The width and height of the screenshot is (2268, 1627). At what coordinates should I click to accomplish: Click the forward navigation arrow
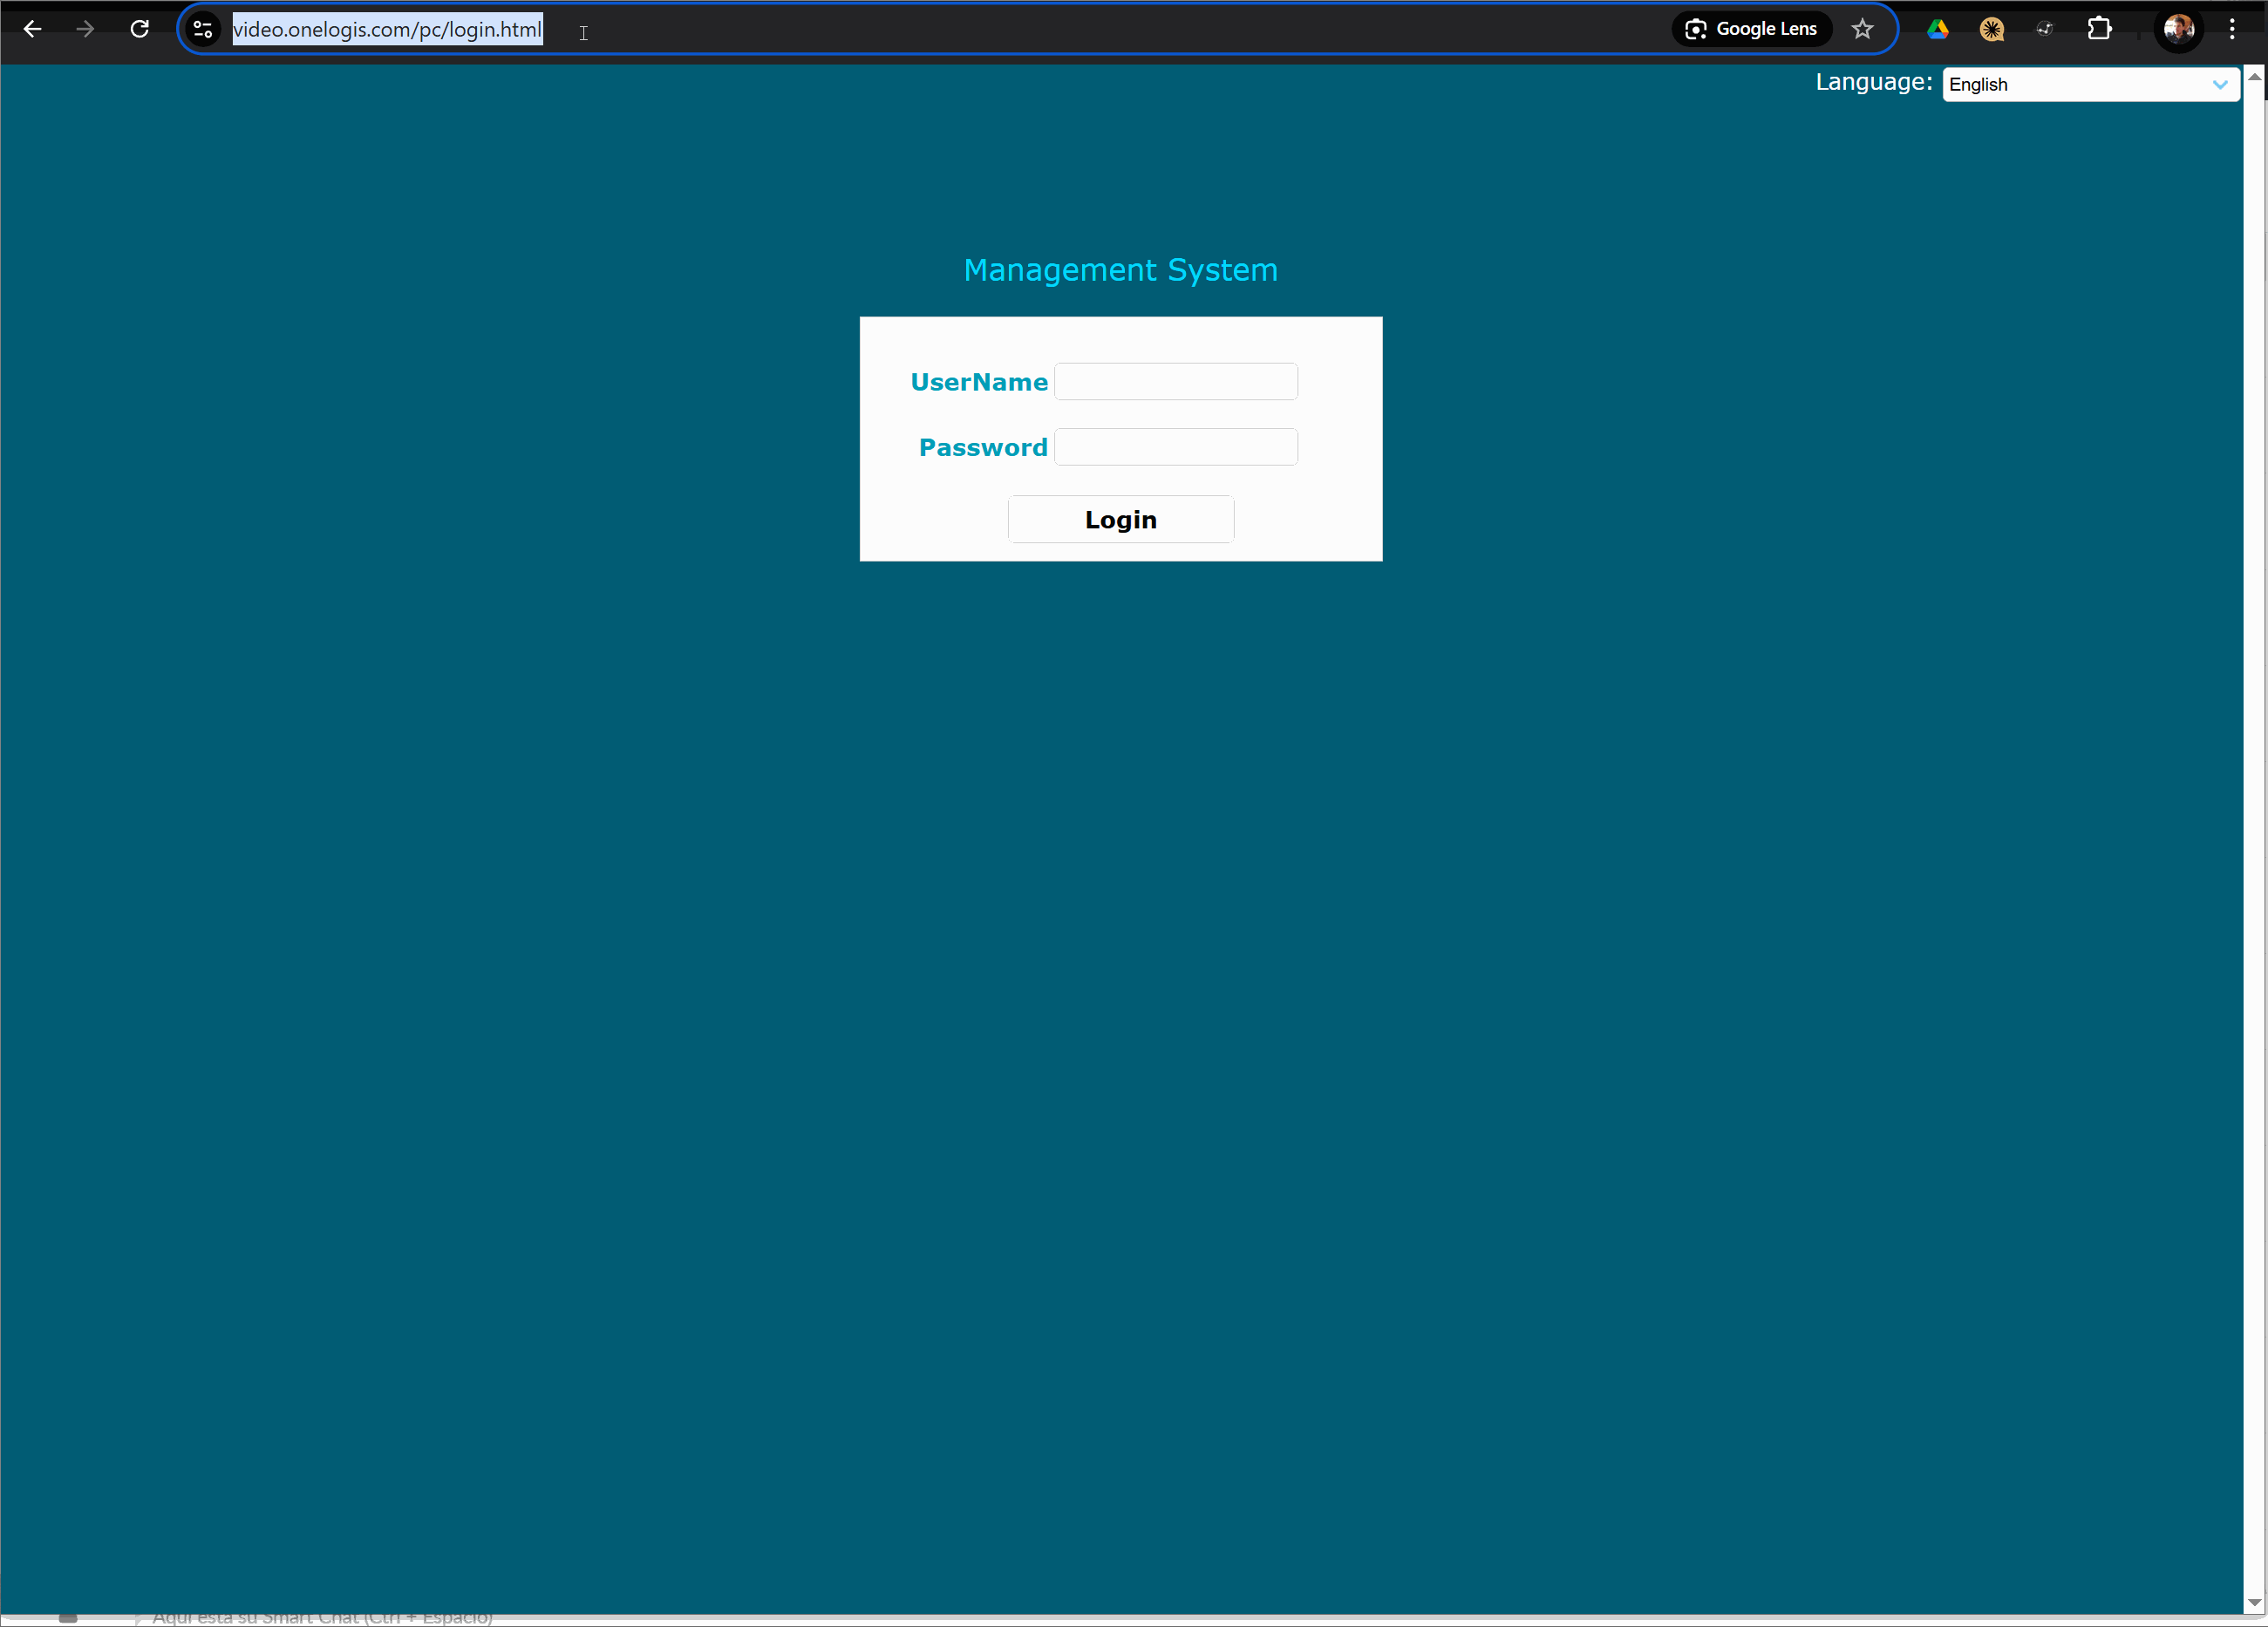[x=86, y=29]
